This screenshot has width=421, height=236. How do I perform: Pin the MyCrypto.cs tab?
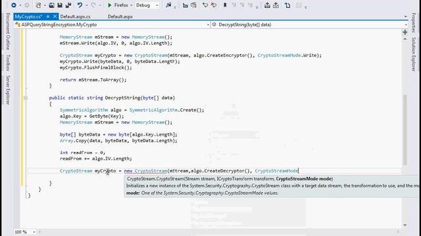pos(48,16)
